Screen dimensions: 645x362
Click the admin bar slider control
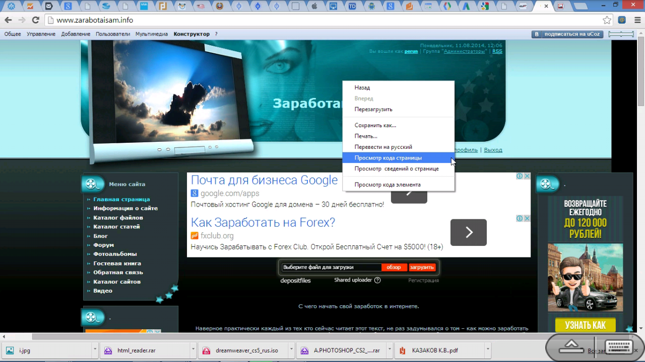(621, 34)
